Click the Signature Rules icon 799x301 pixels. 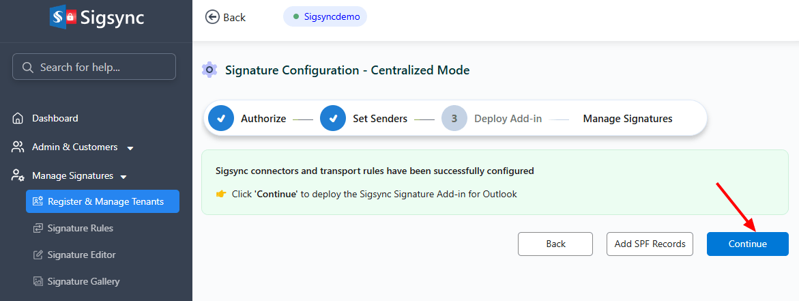(38, 228)
